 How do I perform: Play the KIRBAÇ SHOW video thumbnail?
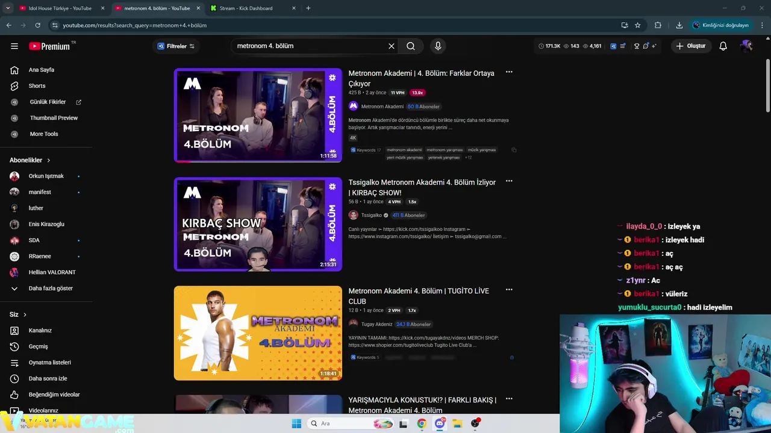(258, 224)
